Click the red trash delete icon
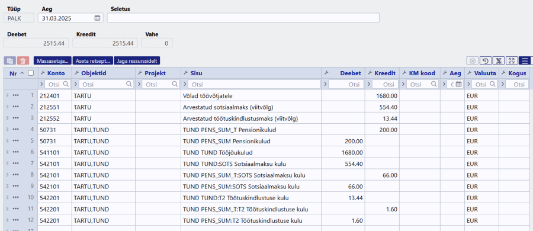Viewport: 533px width, 231px height. click(23, 61)
